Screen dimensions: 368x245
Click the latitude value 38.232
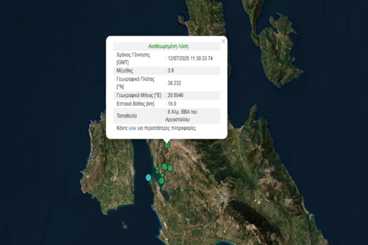click(173, 83)
